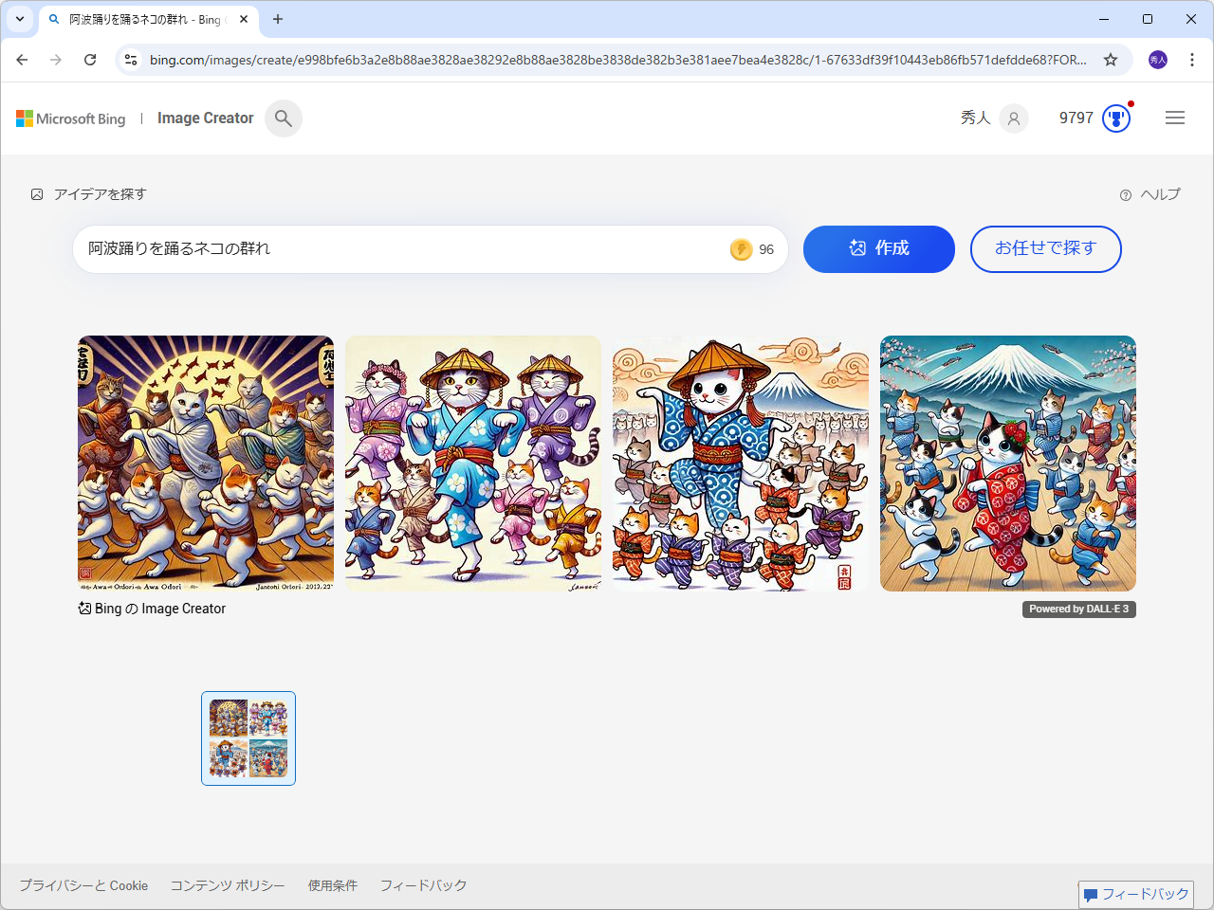This screenshot has width=1214, height=910.
Task: Bookmark this page via the star icon
Action: [x=1110, y=59]
